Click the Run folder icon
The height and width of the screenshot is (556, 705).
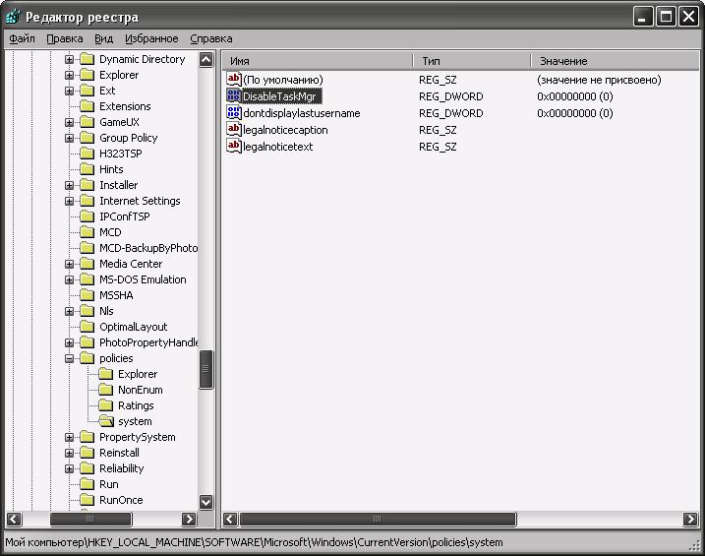pyautogui.click(x=87, y=484)
